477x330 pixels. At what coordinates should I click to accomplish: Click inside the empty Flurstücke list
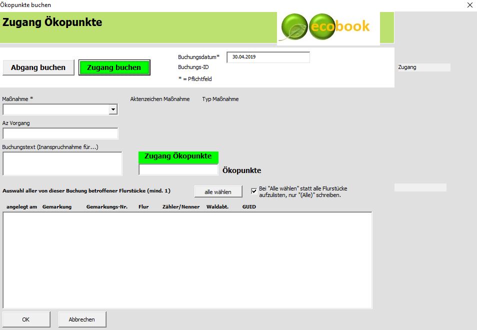[187, 260]
